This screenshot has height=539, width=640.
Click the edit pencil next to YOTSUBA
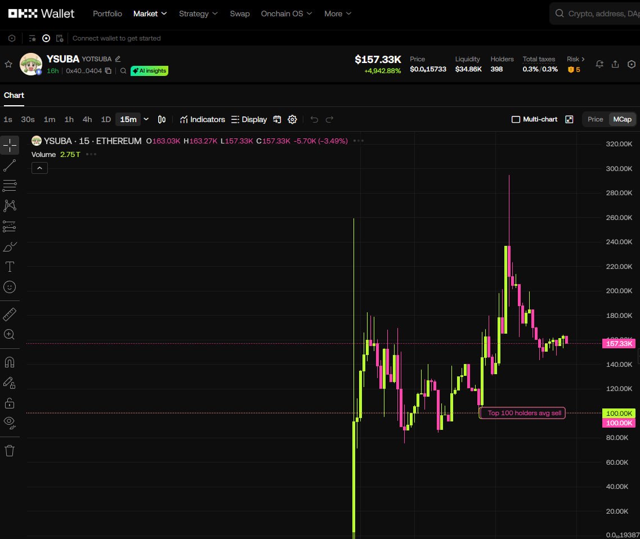[x=118, y=59]
